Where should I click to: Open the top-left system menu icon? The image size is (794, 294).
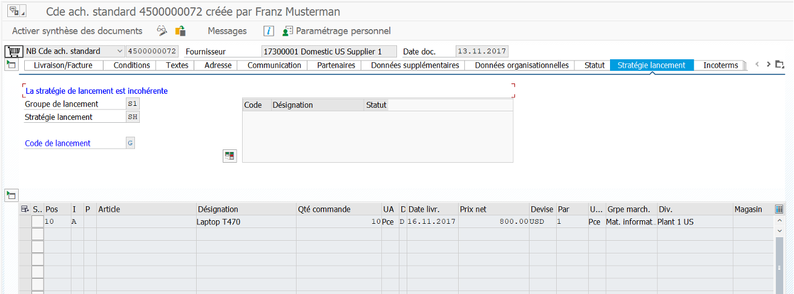[16, 11]
